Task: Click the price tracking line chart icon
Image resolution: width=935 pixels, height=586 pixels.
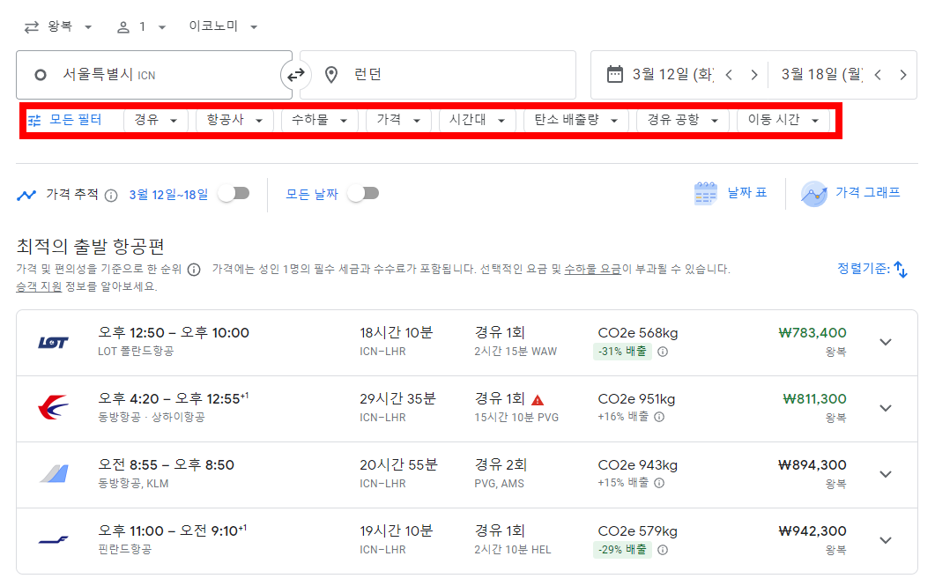Action: (x=26, y=195)
